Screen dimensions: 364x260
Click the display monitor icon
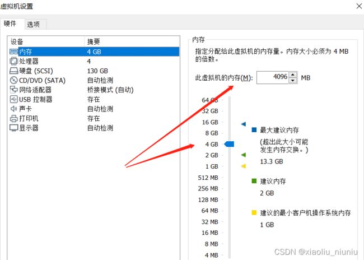[13, 128]
